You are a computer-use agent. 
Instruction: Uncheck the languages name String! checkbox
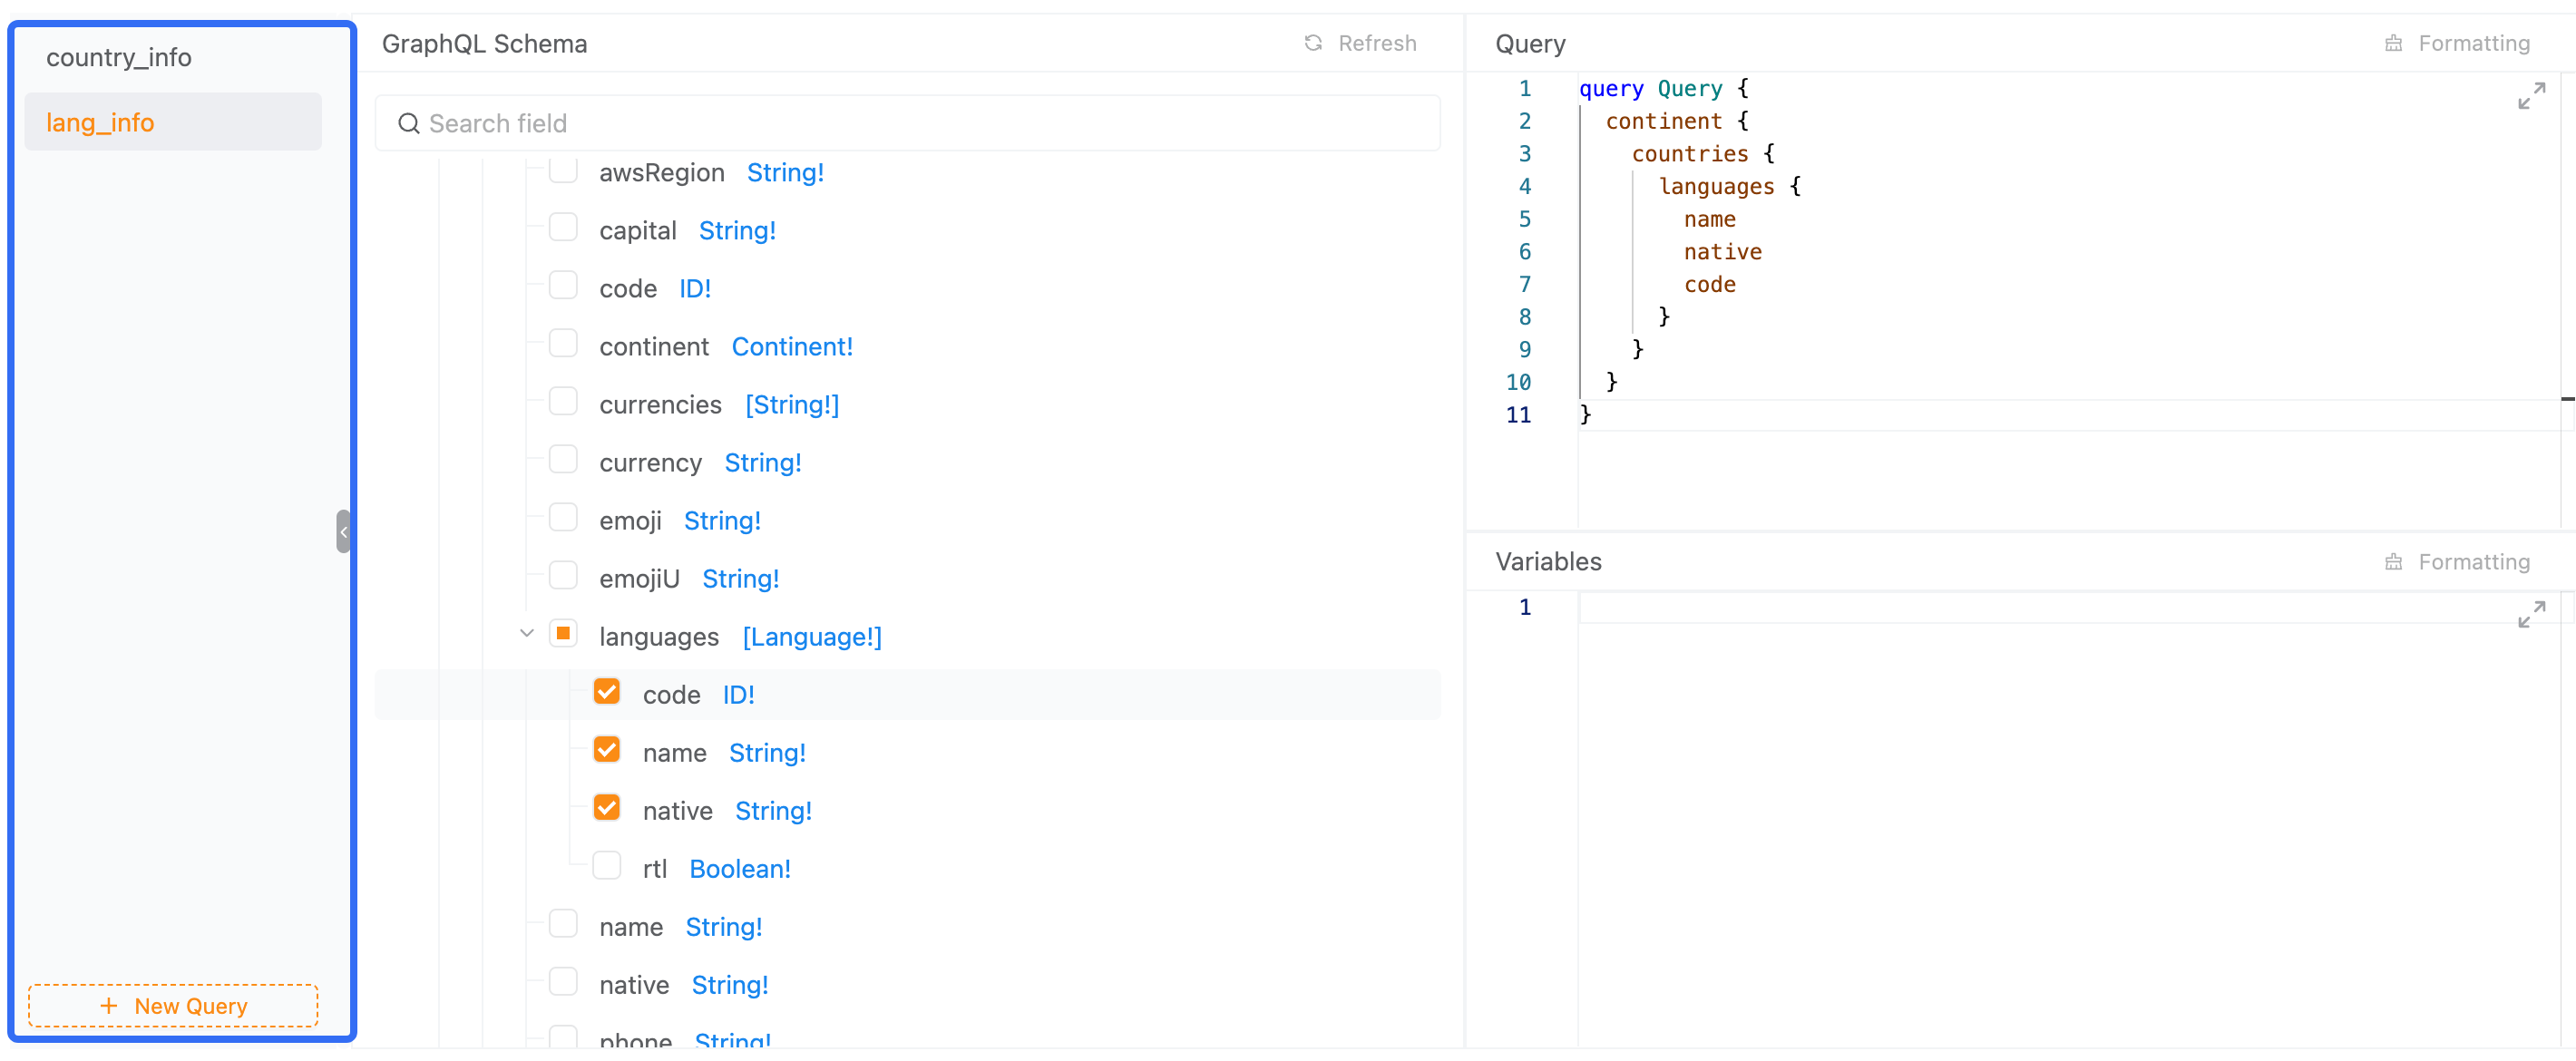(x=607, y=750)
